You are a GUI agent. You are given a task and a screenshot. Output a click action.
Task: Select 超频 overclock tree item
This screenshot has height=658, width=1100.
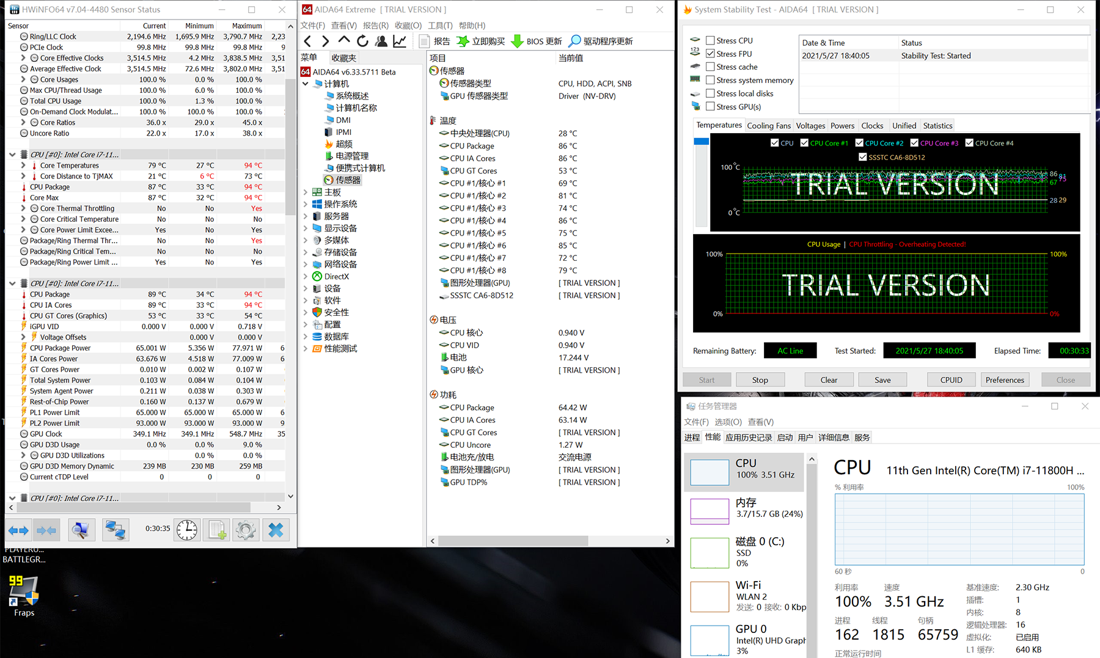339,144
